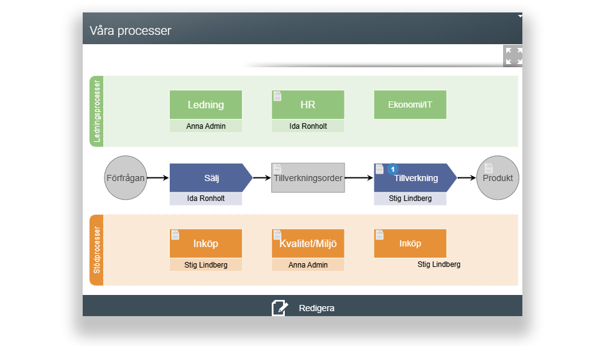
Task: Open the HR process box
Action: pos(308,105)
